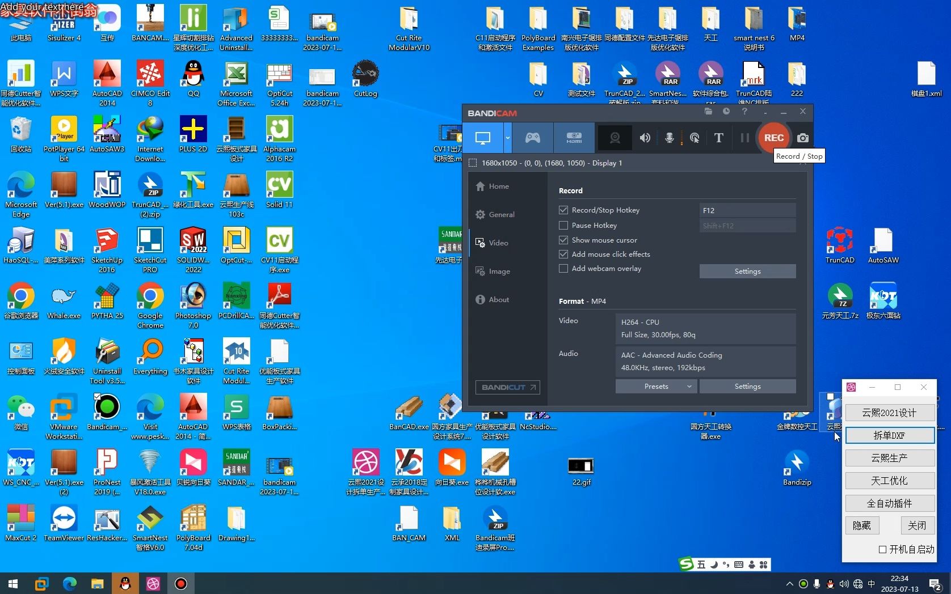Screen dimensions: 951x594
Task: Enable the Pause Hotkey checkbox
Action: [563, 225]
